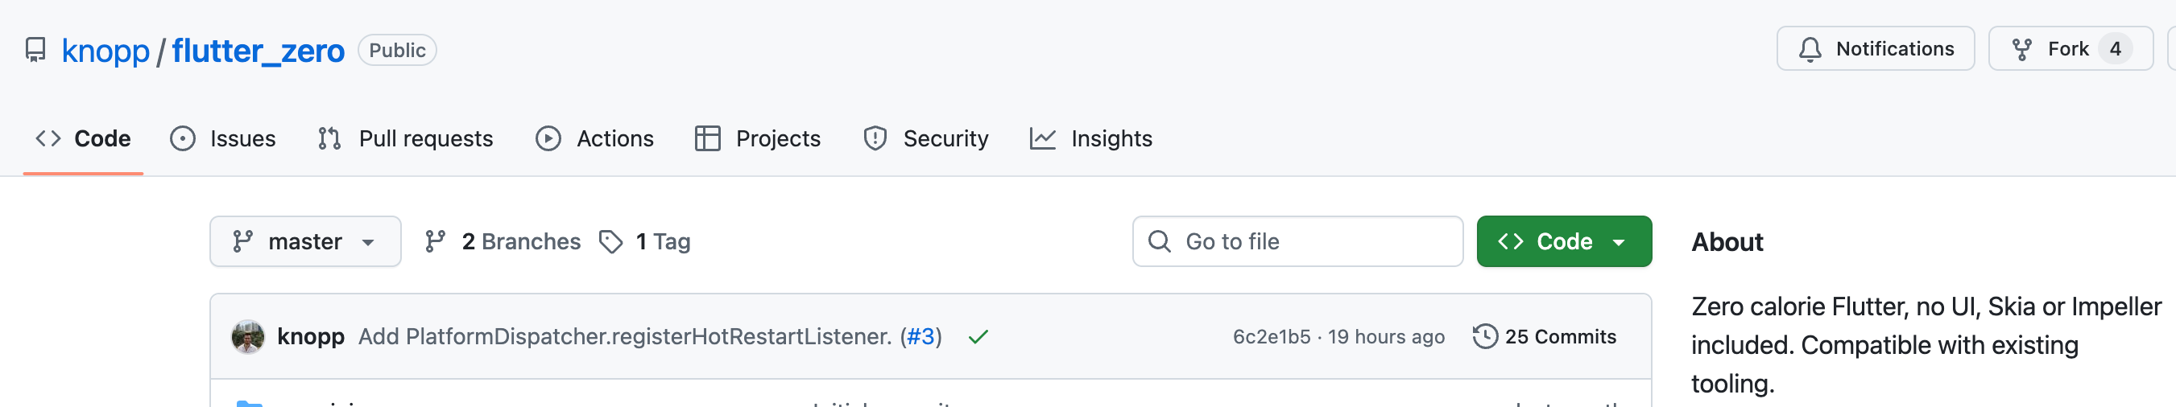Click the tag icon

(x=610, y=242)
